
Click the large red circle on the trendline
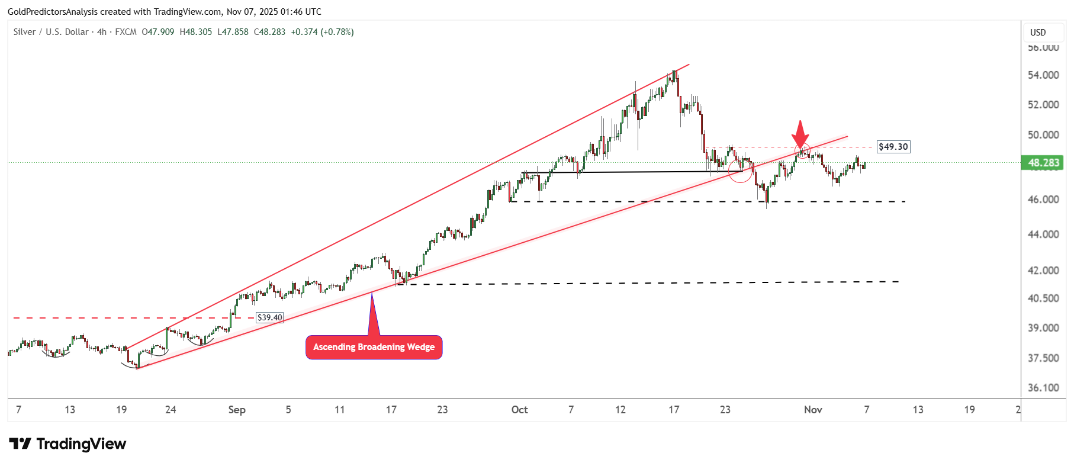click(x=741, y=171)
